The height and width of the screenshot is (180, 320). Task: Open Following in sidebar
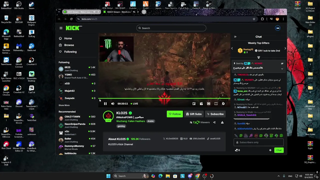68,52
